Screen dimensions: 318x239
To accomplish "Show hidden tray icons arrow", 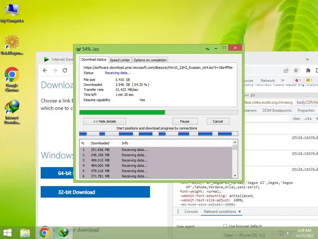I will pos(274,233).
